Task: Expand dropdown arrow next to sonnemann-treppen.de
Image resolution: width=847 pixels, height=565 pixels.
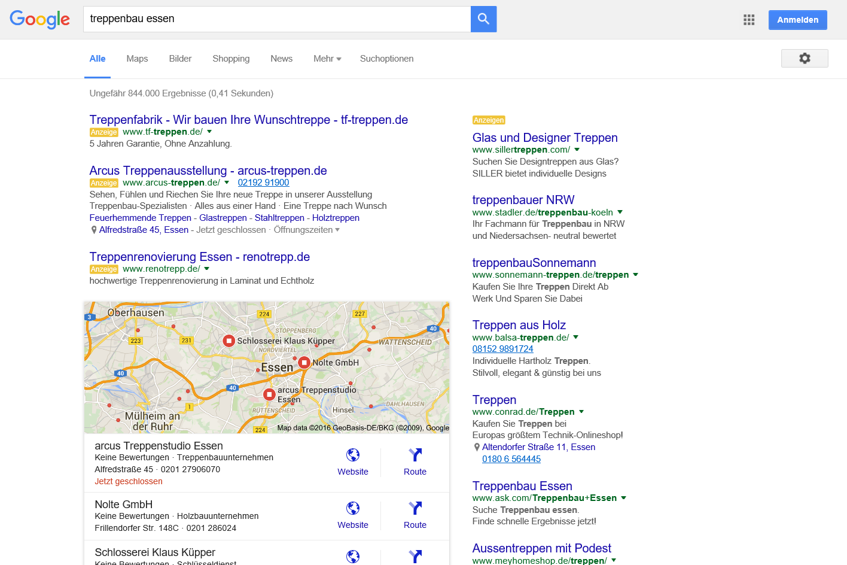Action: (x=636, y=275)
